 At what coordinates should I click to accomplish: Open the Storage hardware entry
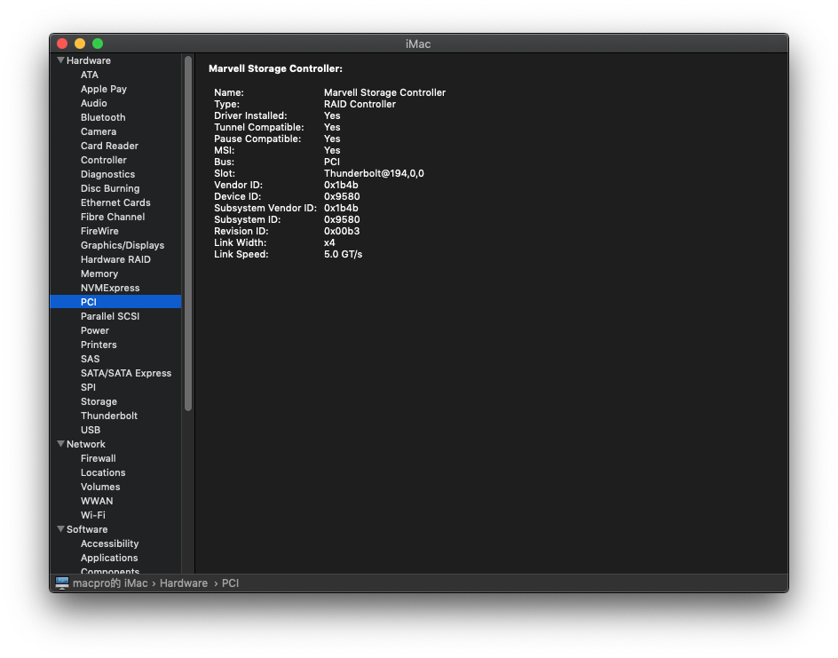(99, 401)
